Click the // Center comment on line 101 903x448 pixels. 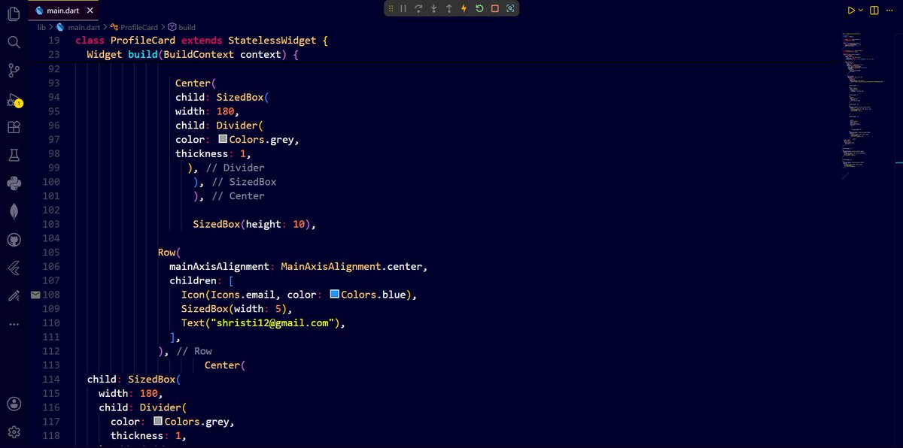click(x=237, y=196)
